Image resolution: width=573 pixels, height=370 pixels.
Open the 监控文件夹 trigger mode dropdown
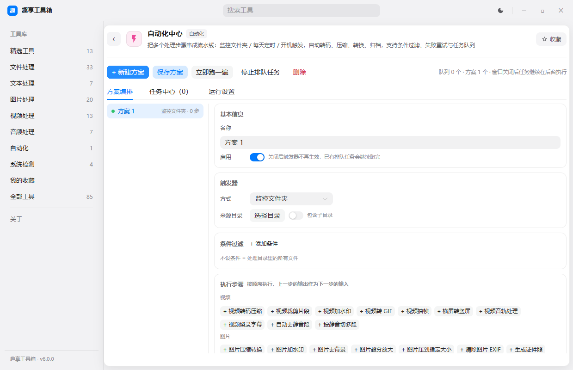point(291,199)
